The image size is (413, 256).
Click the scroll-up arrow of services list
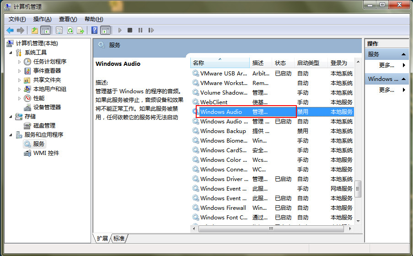point(358,62)
